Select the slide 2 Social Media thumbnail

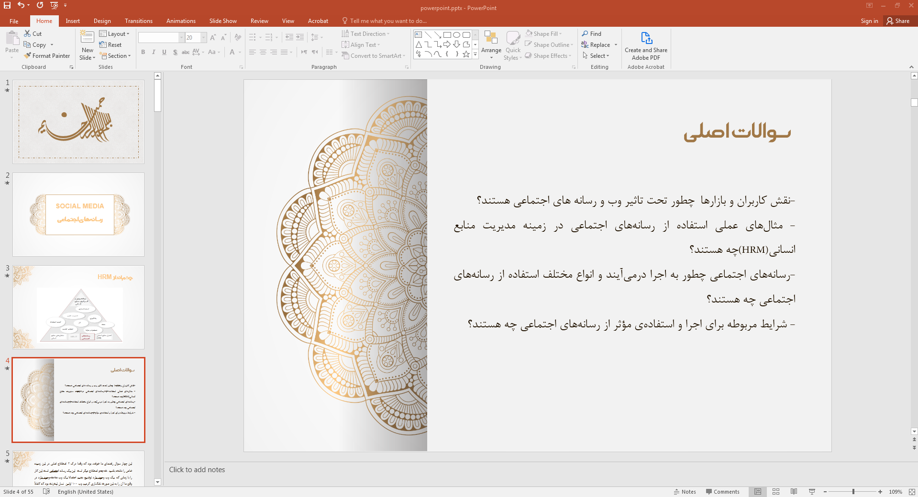click(x=78, y=215)
